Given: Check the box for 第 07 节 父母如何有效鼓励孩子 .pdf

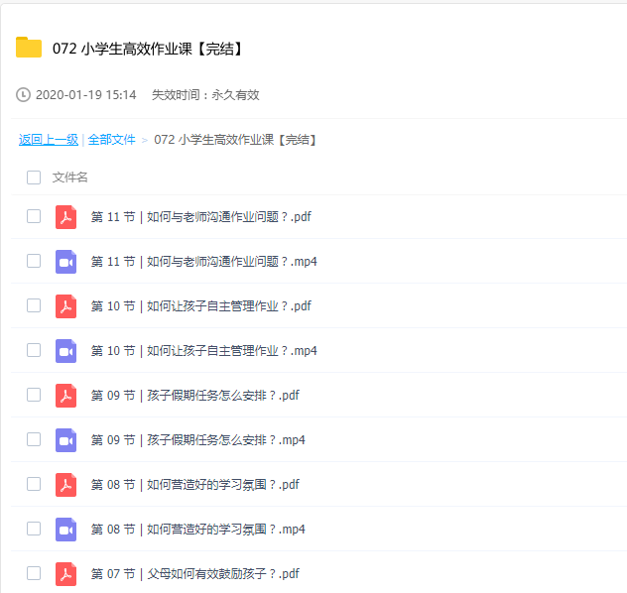Looking at the screenshot, I should [x=34, y=573].
